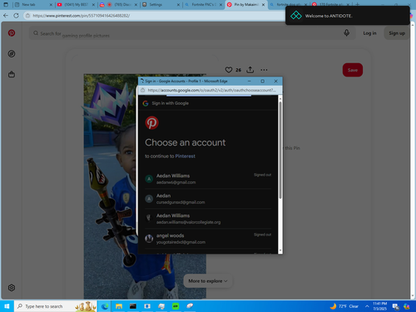
Task: Click the Pinterest logo in the Google popup
Action: [152, 123]
